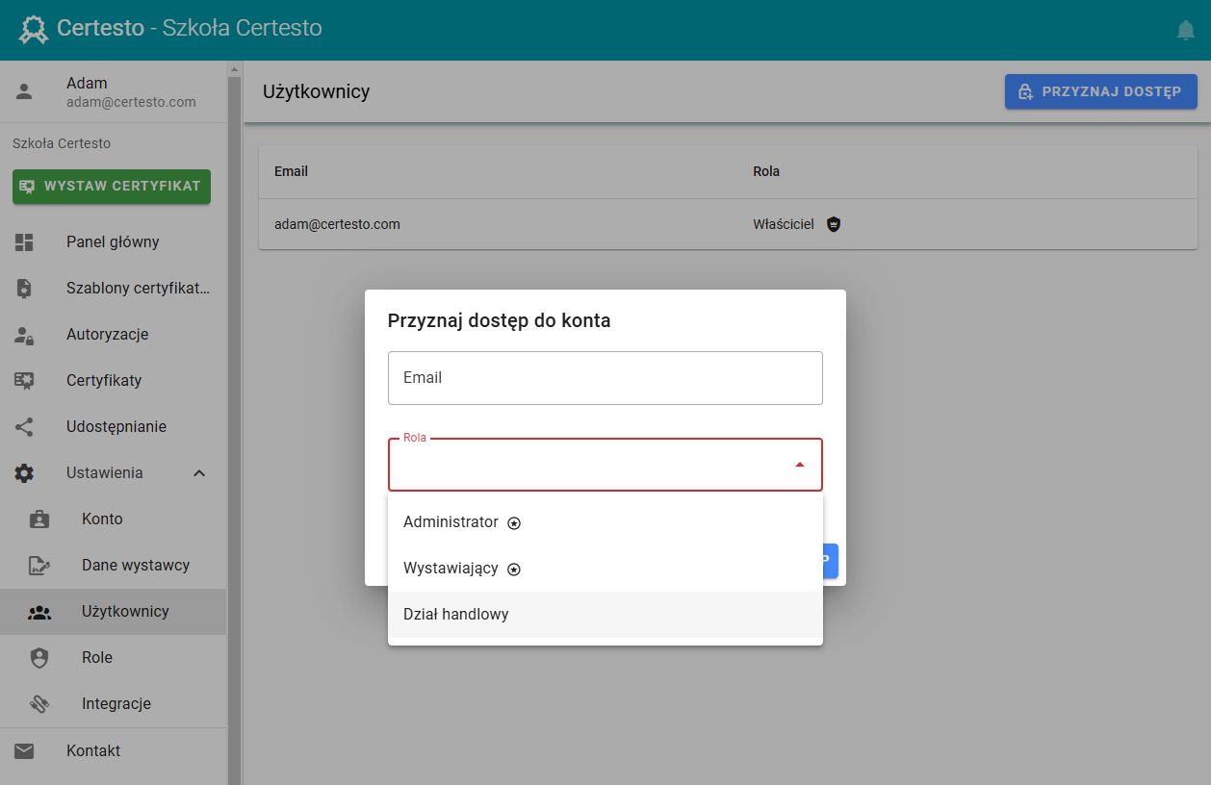Click the sidebar scrollbar up arrow

coord(234,69)
